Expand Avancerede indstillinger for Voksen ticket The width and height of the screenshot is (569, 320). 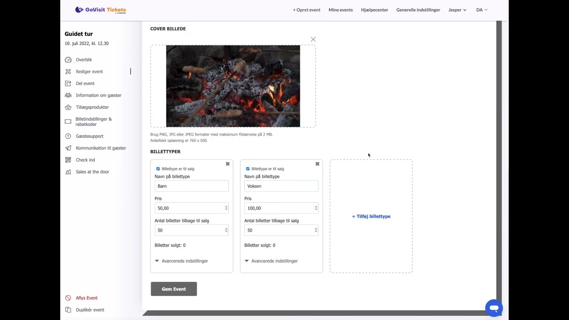point(271,261)
